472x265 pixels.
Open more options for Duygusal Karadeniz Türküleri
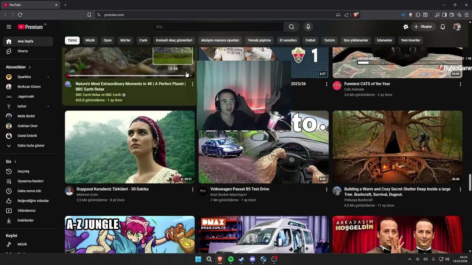point(192,190)
